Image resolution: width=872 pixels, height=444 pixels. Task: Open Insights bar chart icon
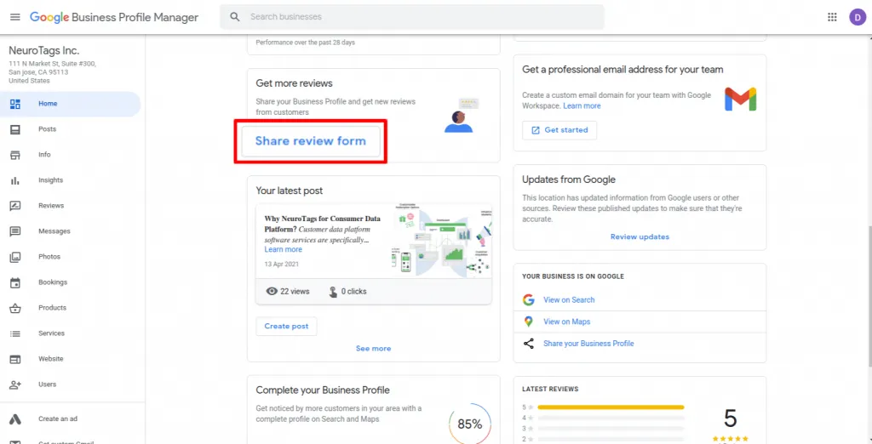15,180
